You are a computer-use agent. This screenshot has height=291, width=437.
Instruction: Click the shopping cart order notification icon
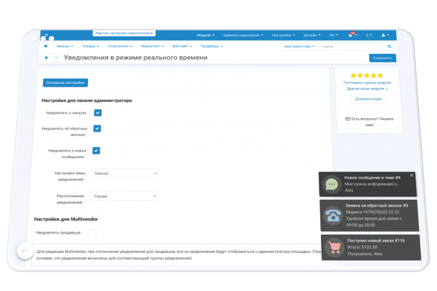(x=335, y=247)
